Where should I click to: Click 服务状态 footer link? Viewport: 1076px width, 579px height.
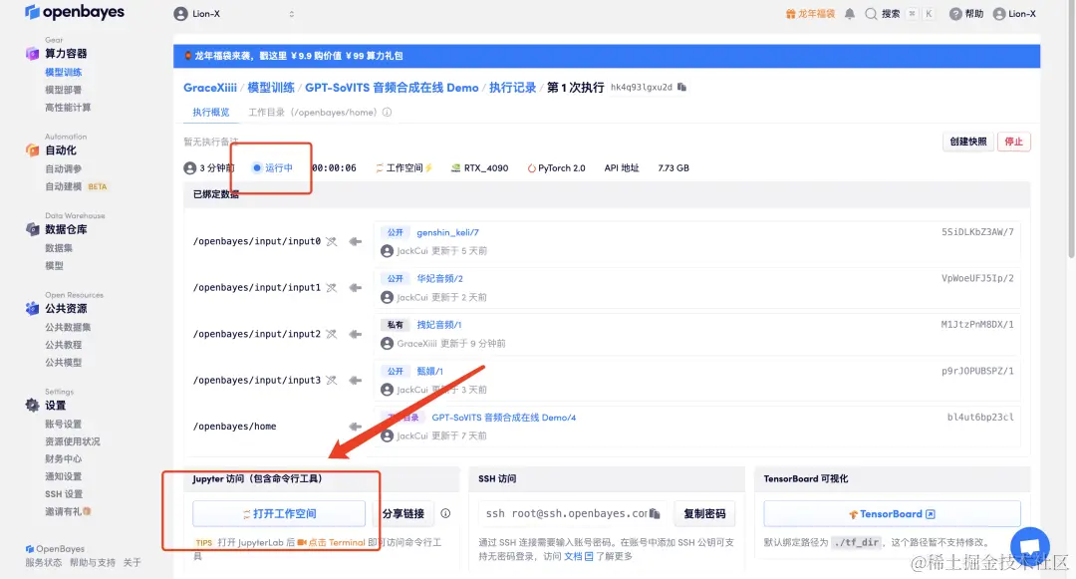click(x=43, y=562)
